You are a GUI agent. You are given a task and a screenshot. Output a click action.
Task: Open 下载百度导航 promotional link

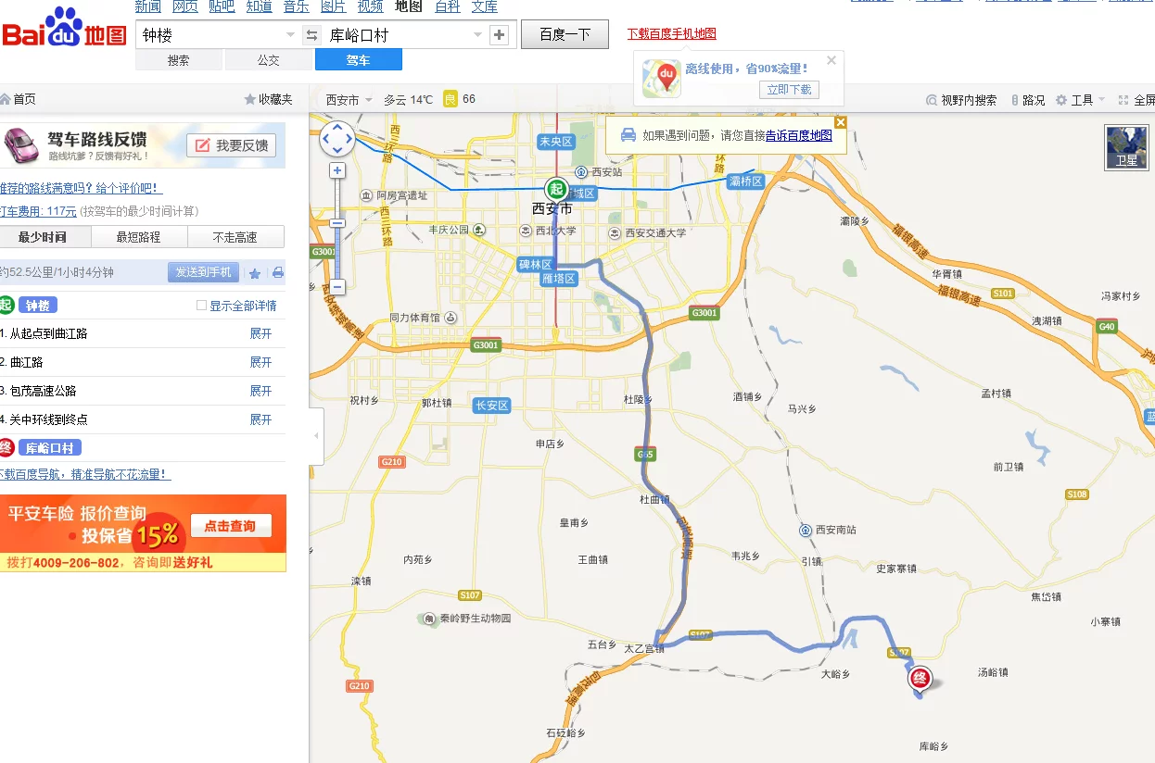point(84,474)
